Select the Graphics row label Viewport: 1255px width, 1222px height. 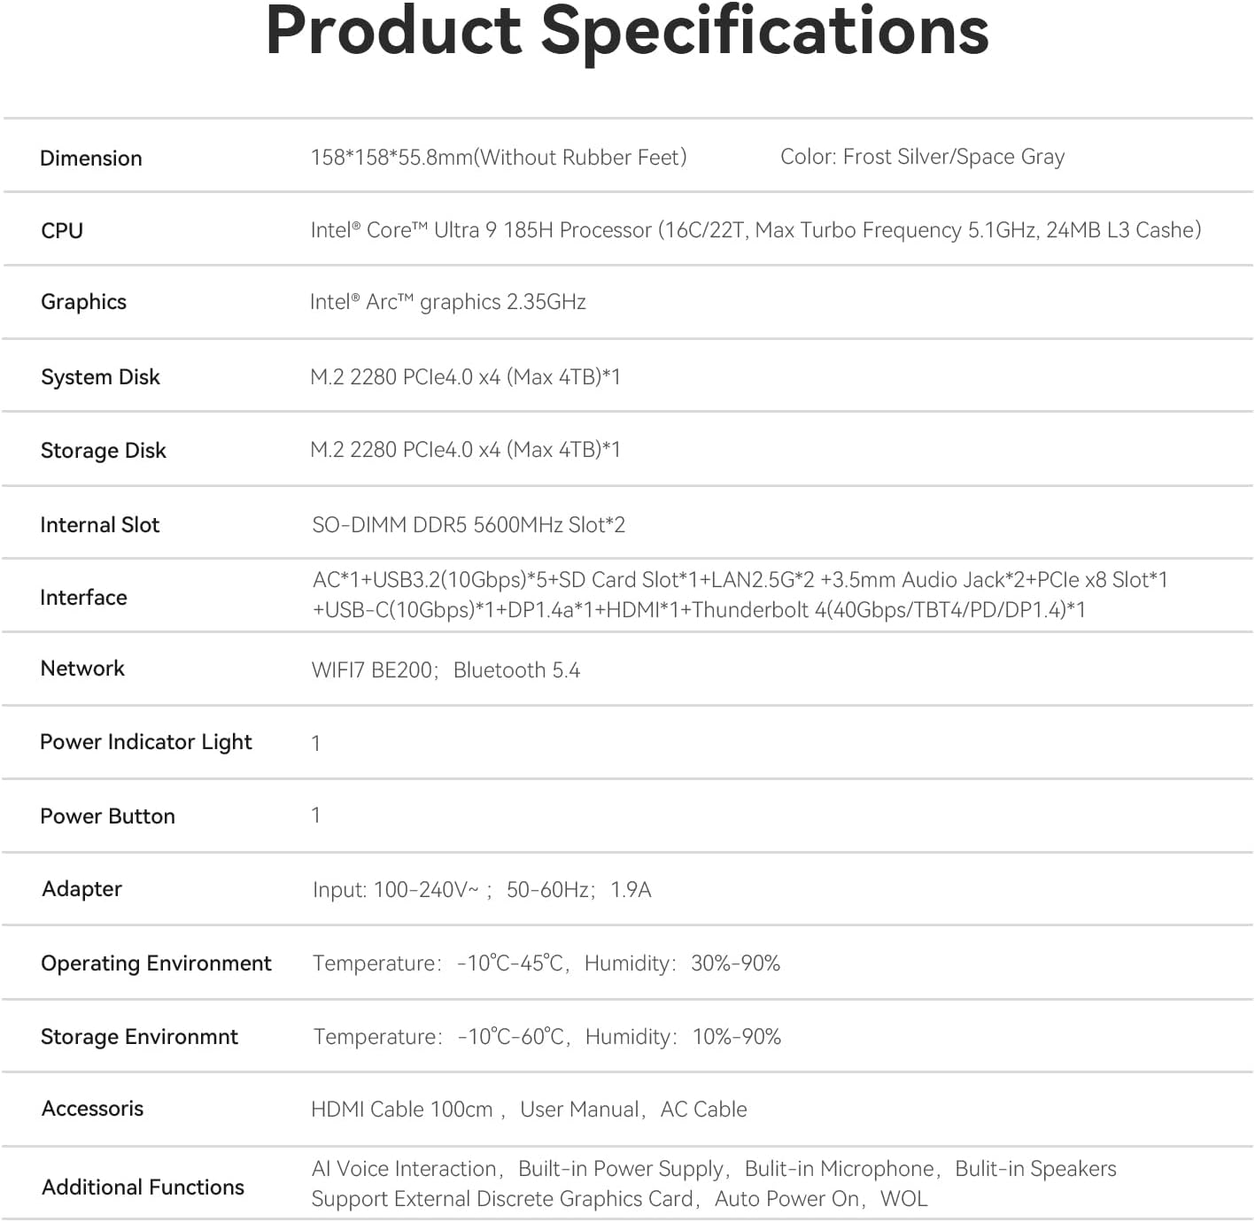[x=83, y=302]
